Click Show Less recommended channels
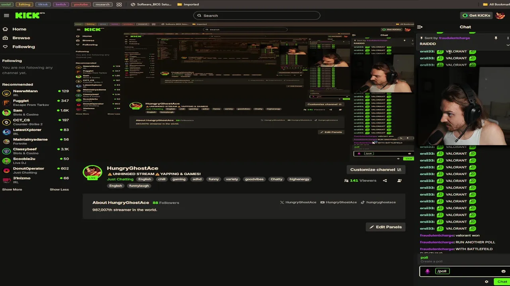Image resolution: width=510 pixels, height=286 pixels. [x=59, y=189]
